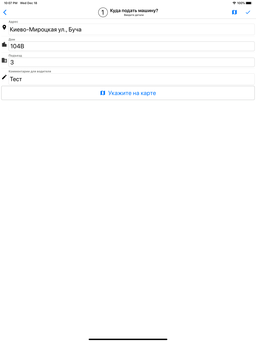Tap the apartment block icon beside Подъезд

coord(4,60)
